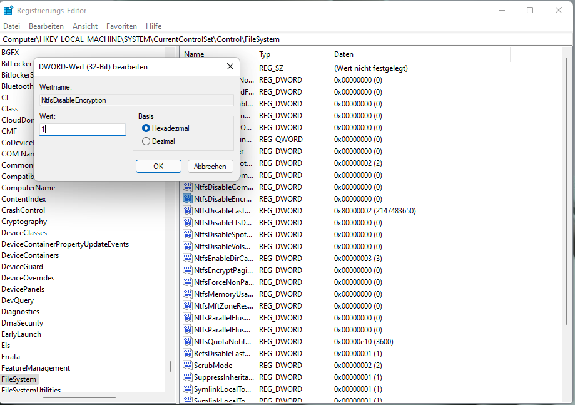This screenshot has width=575, height=405.
Task: Select the DeviceOverrides key
Action: click(28, 278)
